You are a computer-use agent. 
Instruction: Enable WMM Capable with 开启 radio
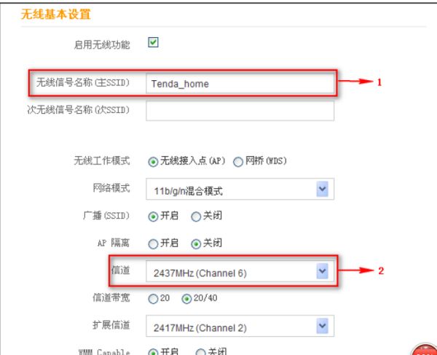[153, 351]
